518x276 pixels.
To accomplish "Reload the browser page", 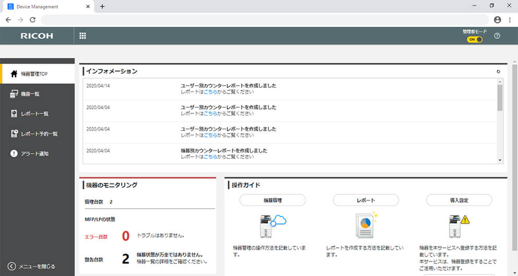I will tap(32, 20).
